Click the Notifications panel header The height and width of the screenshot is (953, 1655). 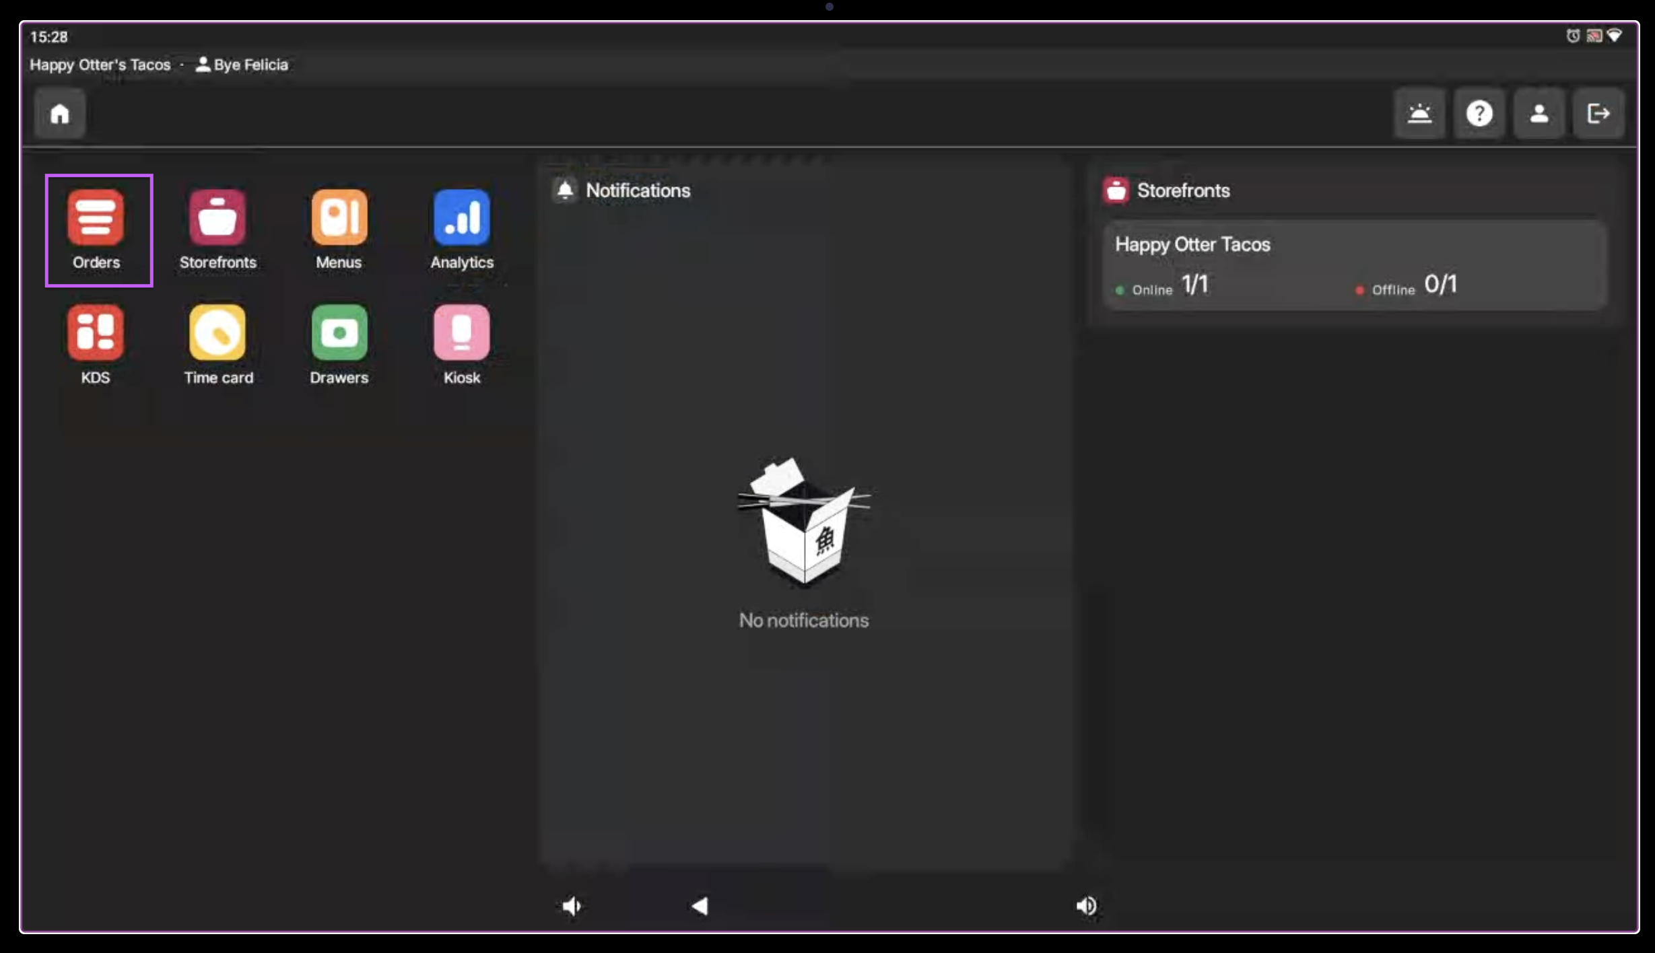tap(637, 190)
